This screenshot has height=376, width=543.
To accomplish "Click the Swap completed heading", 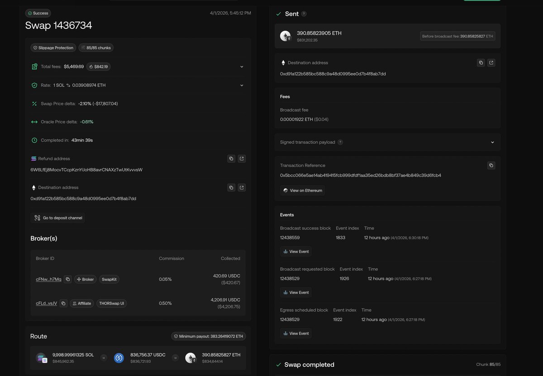I will 310,365.
